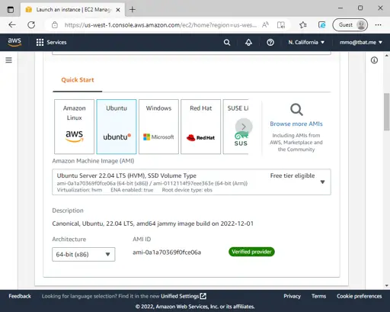Open the Terms link
Image resolution: width=390 pixels, height=312 pixels.
click(318, 296)
